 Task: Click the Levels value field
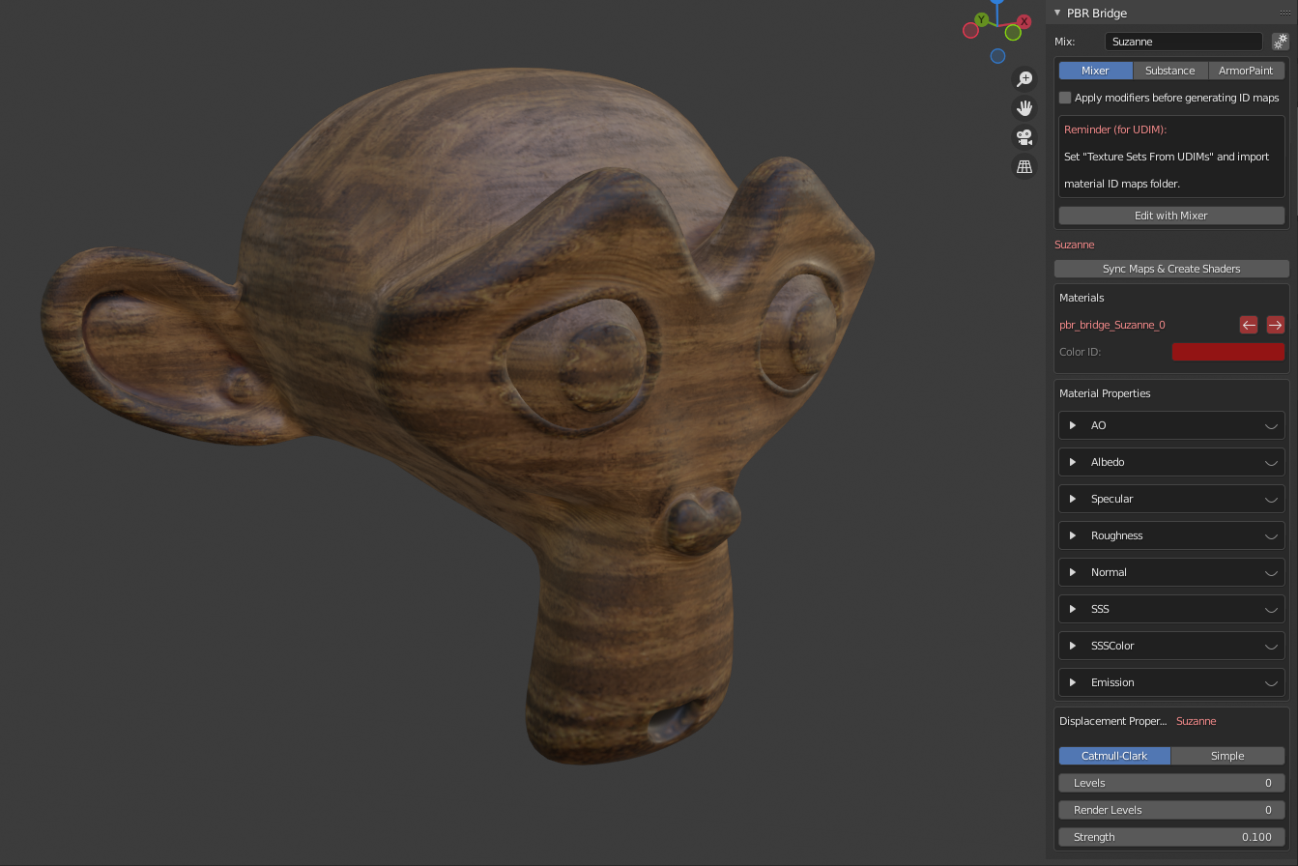pos(1171,783)
